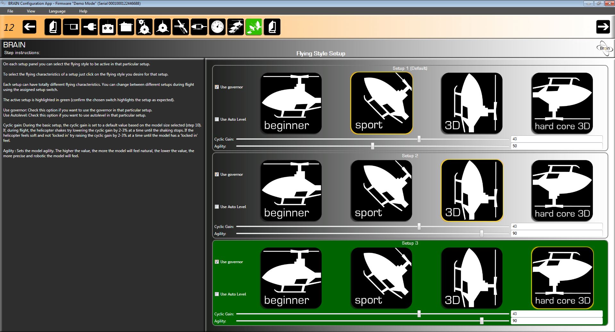Open the plug connector step icon
615x332 pixels.
pos(89,27)
